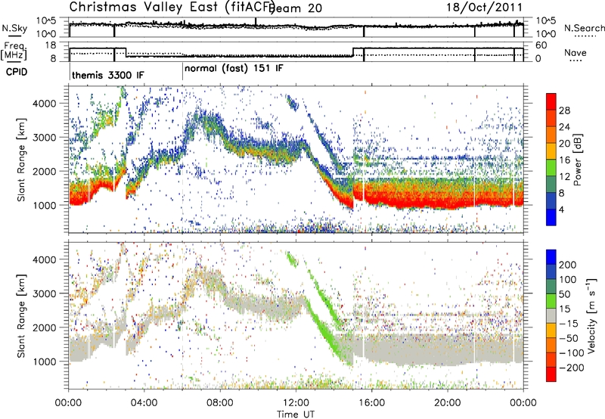The width and height of the screenshot is (605, 419).
Task: Click the '18' frequency axis value
Action: coord(51,45)
